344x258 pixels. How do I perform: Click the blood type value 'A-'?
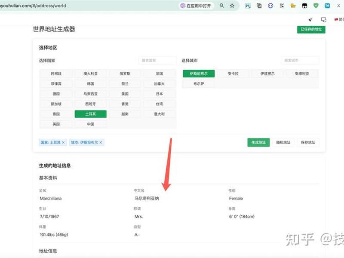coord(137,235)
